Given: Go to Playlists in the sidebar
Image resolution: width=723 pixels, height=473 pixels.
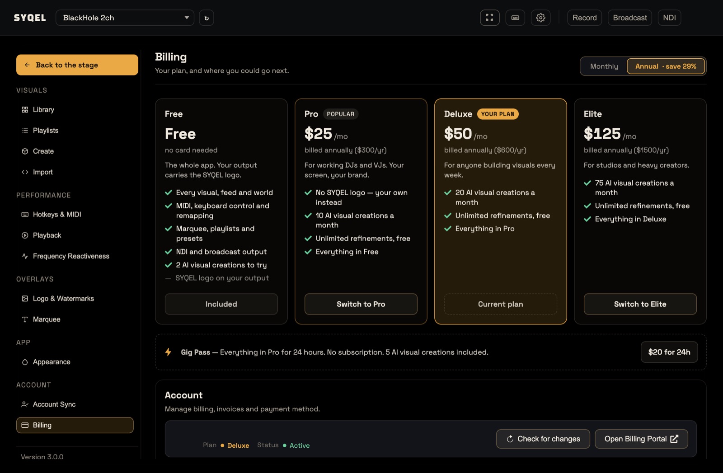Looking at the screenshot, I should (x=75, y=131).
